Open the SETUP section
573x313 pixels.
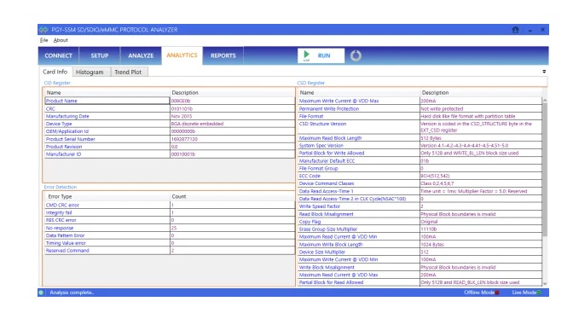pyautogui.click(x=100, y=55)
